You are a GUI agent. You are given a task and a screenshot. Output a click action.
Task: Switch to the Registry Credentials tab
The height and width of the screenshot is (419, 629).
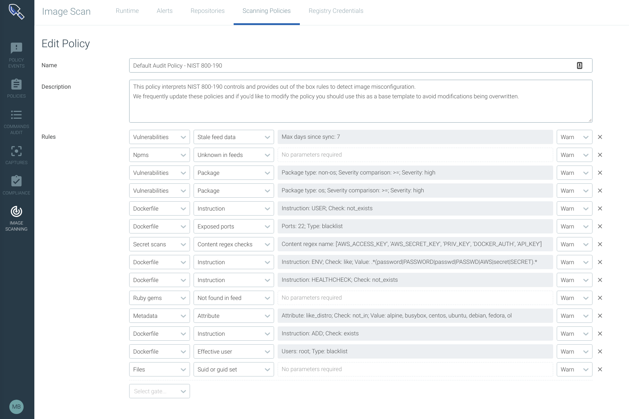tap(336, 11)
